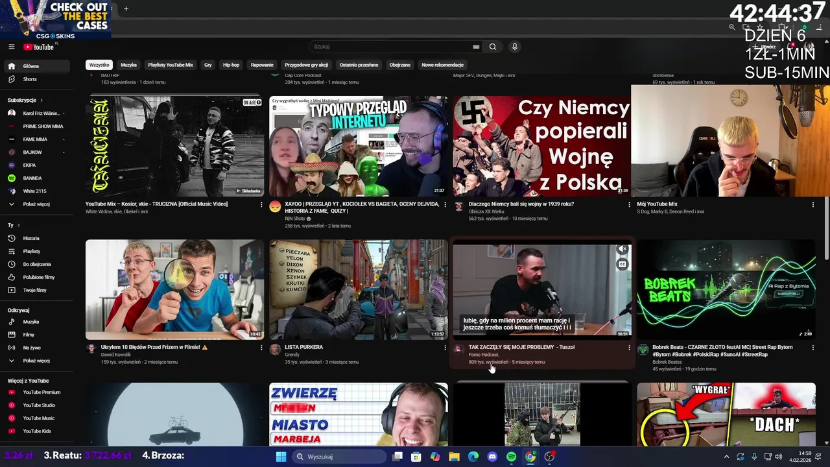Open EKIPA subscription channel
This screenshot has height=467, width=830.
click(38, 165)
